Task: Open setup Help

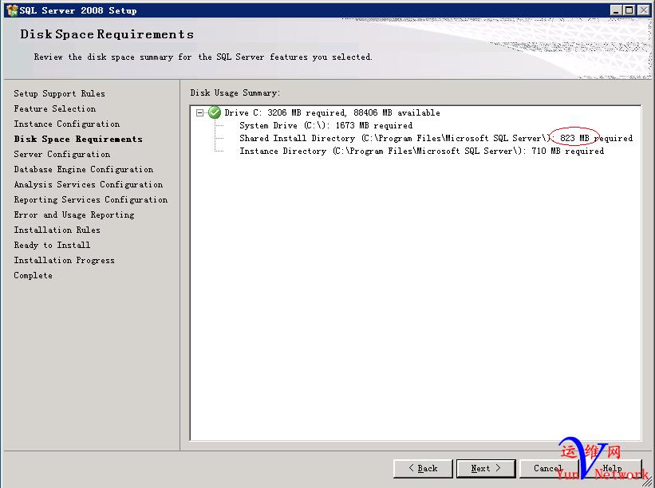Action: tap(612, 468)
